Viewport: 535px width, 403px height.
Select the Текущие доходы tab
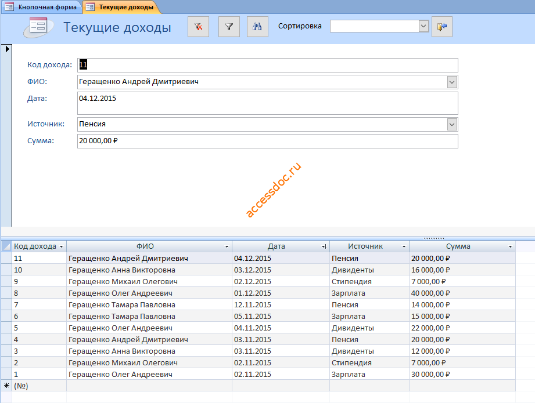[x=122, y=7]
